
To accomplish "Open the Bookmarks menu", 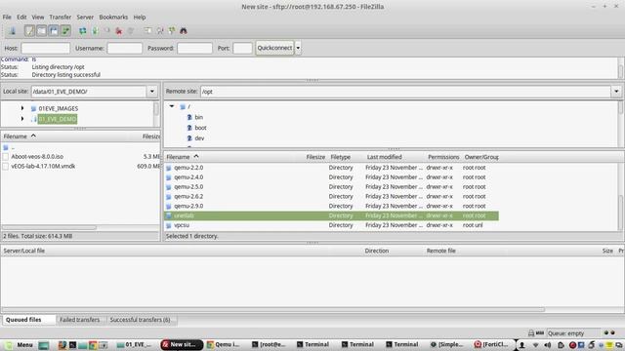I will click(x=113, y=18).
